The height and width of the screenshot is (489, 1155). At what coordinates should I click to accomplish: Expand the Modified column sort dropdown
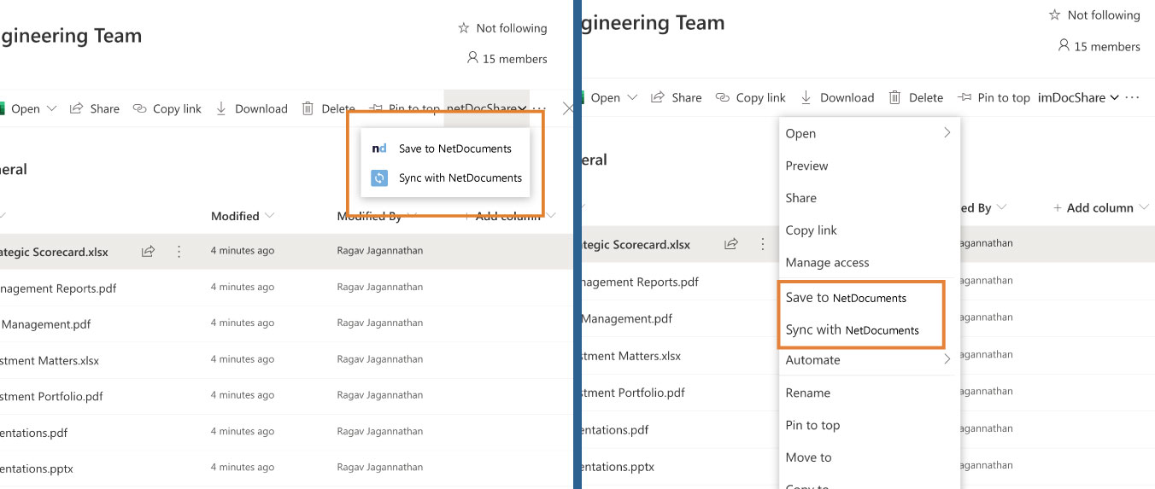pos(270,216)
